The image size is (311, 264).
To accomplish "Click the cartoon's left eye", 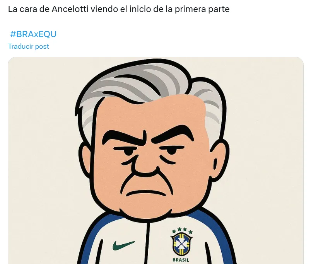I will click(129, 152).
